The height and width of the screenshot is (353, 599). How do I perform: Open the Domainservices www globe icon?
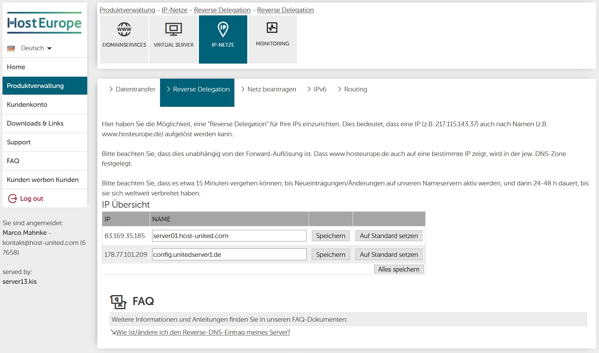tap(124, 29)
